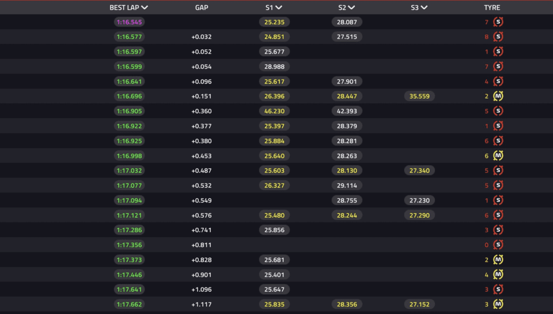Screen dimensions: 553x314
Task: Click medium tyre icon in 1:17.446 row
Action: coord(498,274)
